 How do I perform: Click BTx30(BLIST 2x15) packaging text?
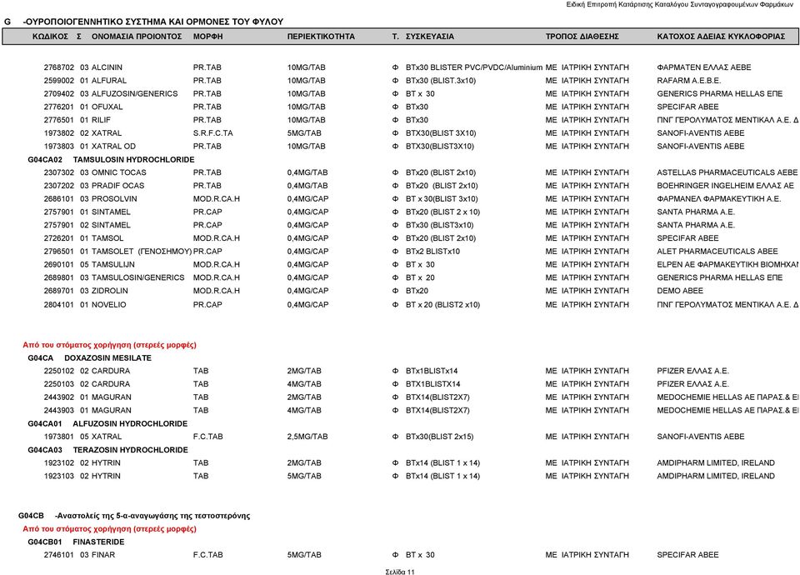439,437
